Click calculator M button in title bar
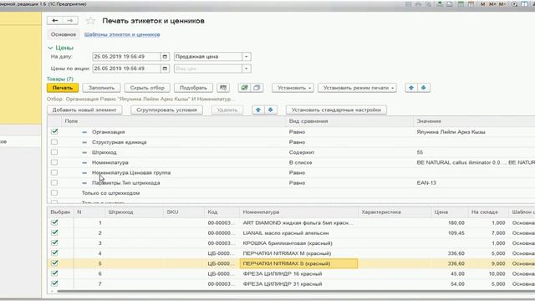The height and width of the screenshot is (301, 535). [483, 4]
